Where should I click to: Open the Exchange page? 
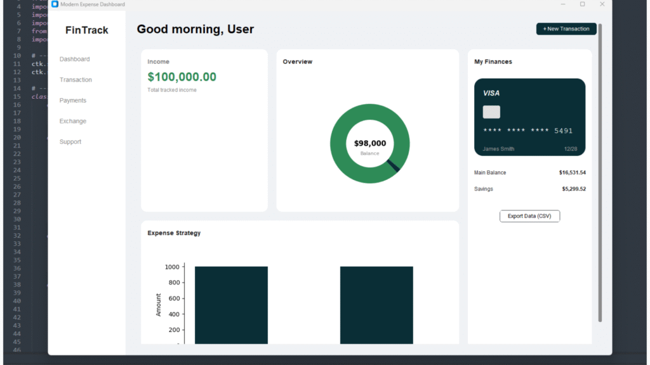pos(73,121)
